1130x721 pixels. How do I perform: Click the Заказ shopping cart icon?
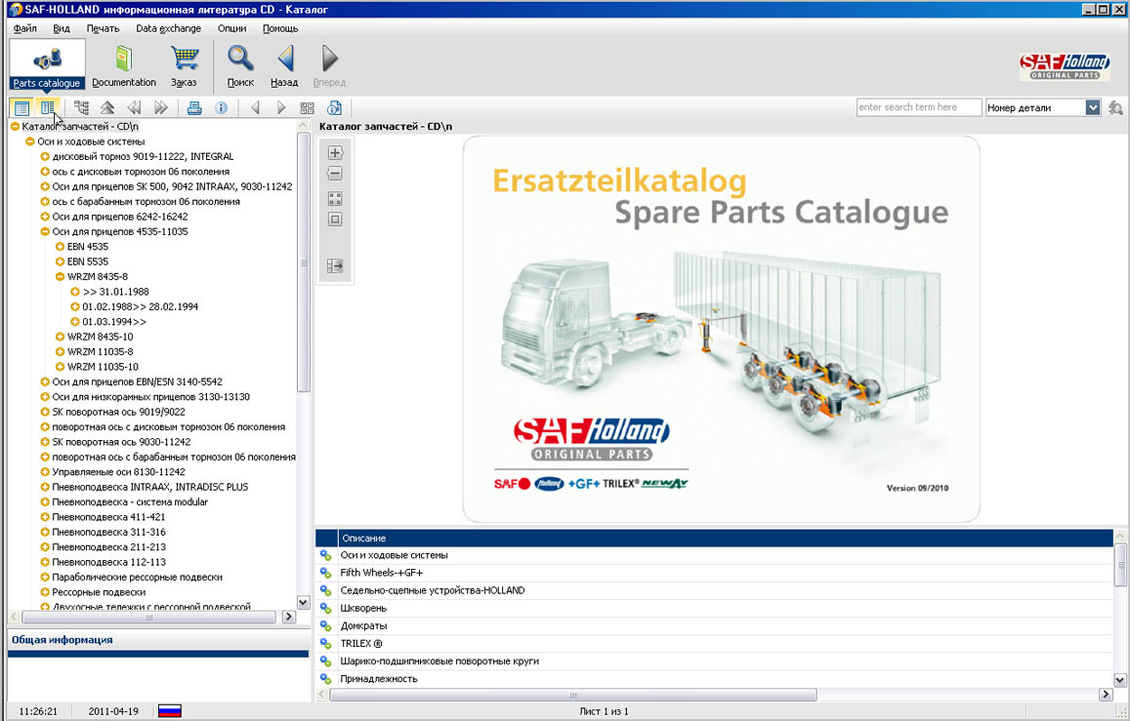pyautogui.click(x=184, y=60)
